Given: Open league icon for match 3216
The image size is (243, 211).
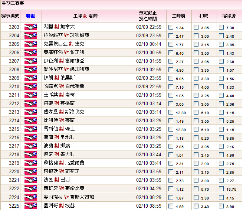Looking at the screenshot, I should (31, 137).
